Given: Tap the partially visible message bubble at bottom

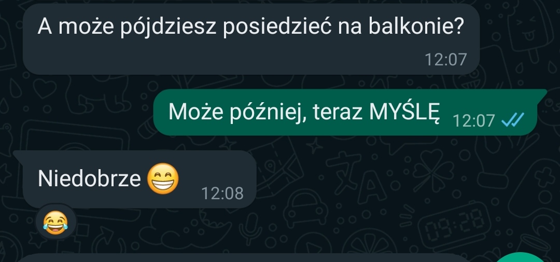Looking at the screenshot, I should [243, 258].
